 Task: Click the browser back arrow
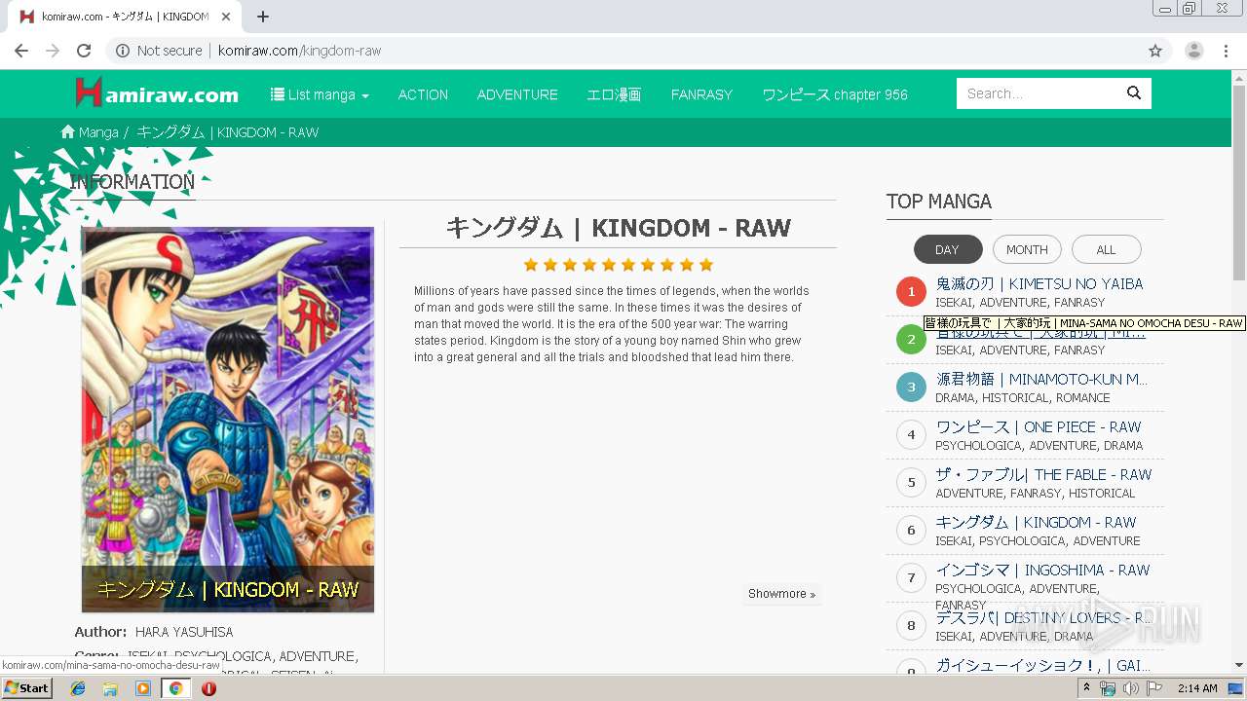[21, 51]
